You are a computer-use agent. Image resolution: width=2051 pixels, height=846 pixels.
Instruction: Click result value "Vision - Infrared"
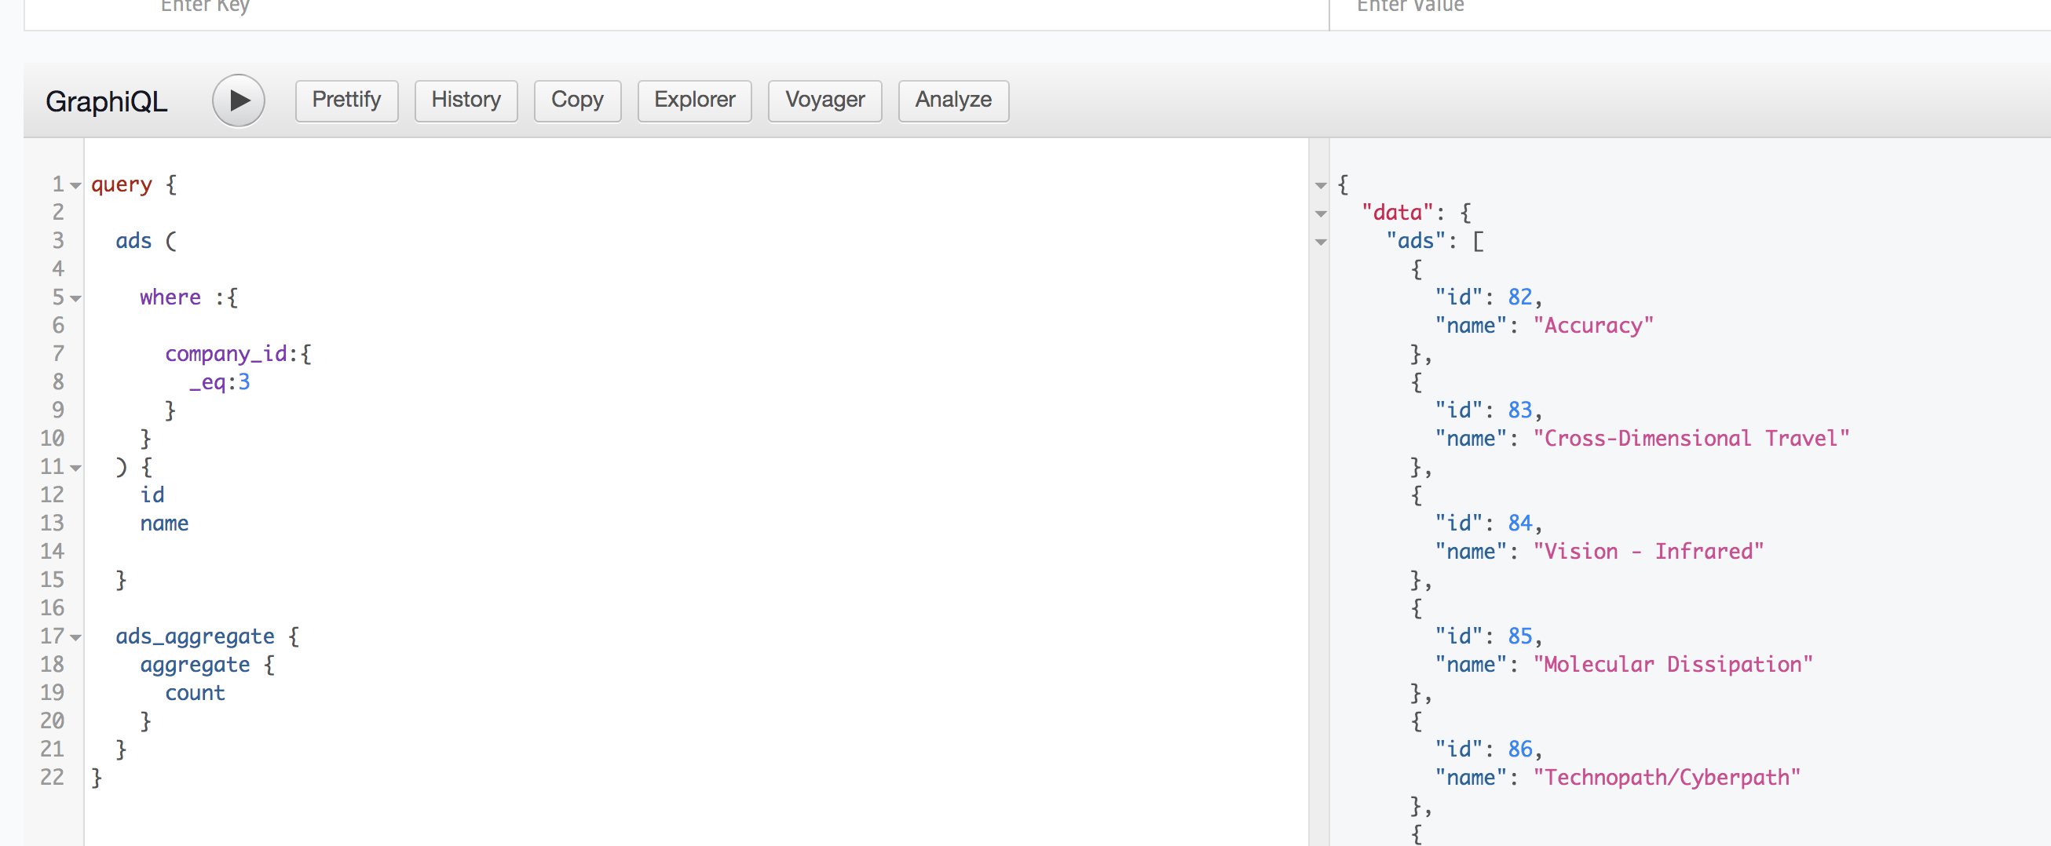tap(1648, 552)
